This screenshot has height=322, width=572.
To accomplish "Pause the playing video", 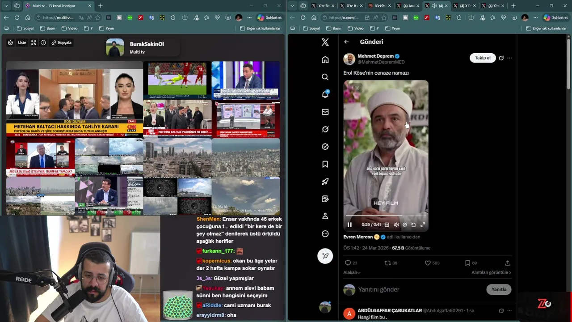I will (349, 225).
